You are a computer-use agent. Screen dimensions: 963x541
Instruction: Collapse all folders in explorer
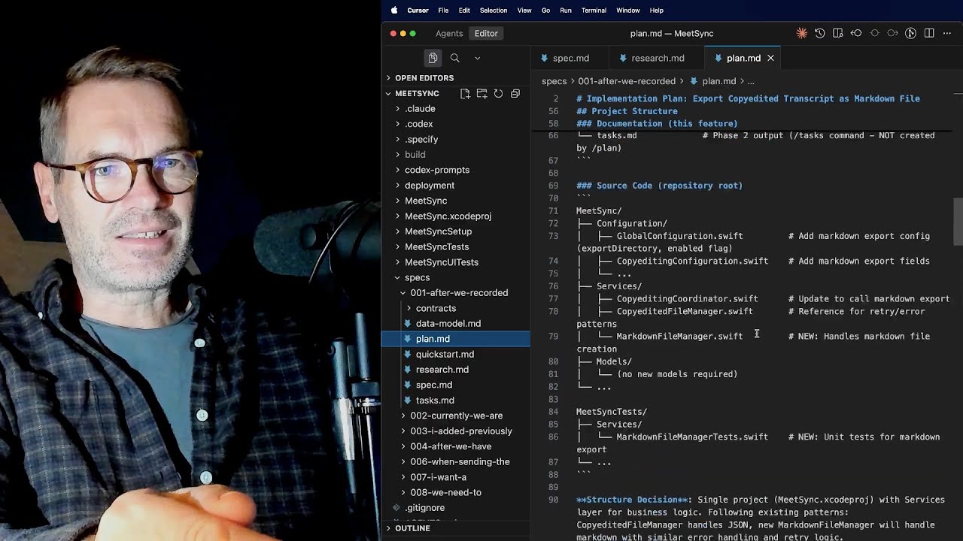click(x=515, y=93)
